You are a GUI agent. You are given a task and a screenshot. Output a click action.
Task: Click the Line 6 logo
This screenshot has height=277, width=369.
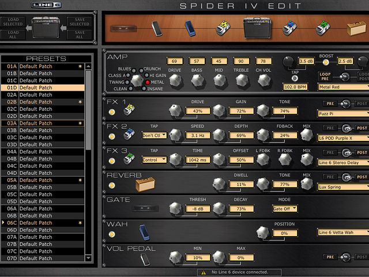point(47,5)
